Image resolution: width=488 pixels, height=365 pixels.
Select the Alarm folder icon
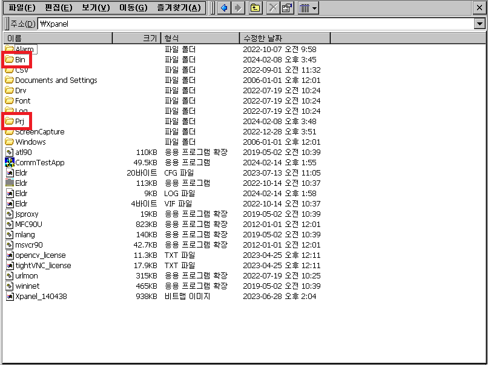pyautogui.click(x=9, y=49)
